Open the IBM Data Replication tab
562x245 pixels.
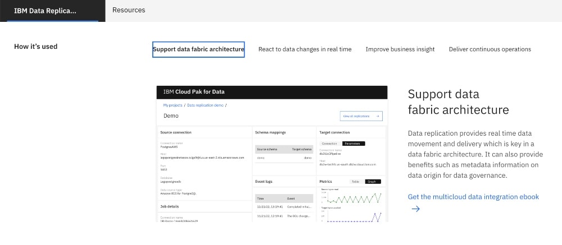pos(45,11)
